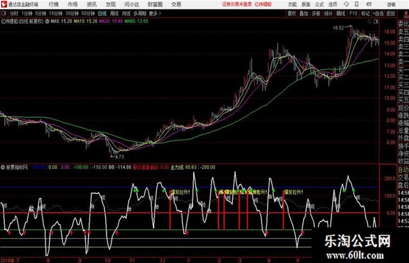The image size is (409, 263).
Task: Open the 公式 menu
Action: (x=319, y=4)
